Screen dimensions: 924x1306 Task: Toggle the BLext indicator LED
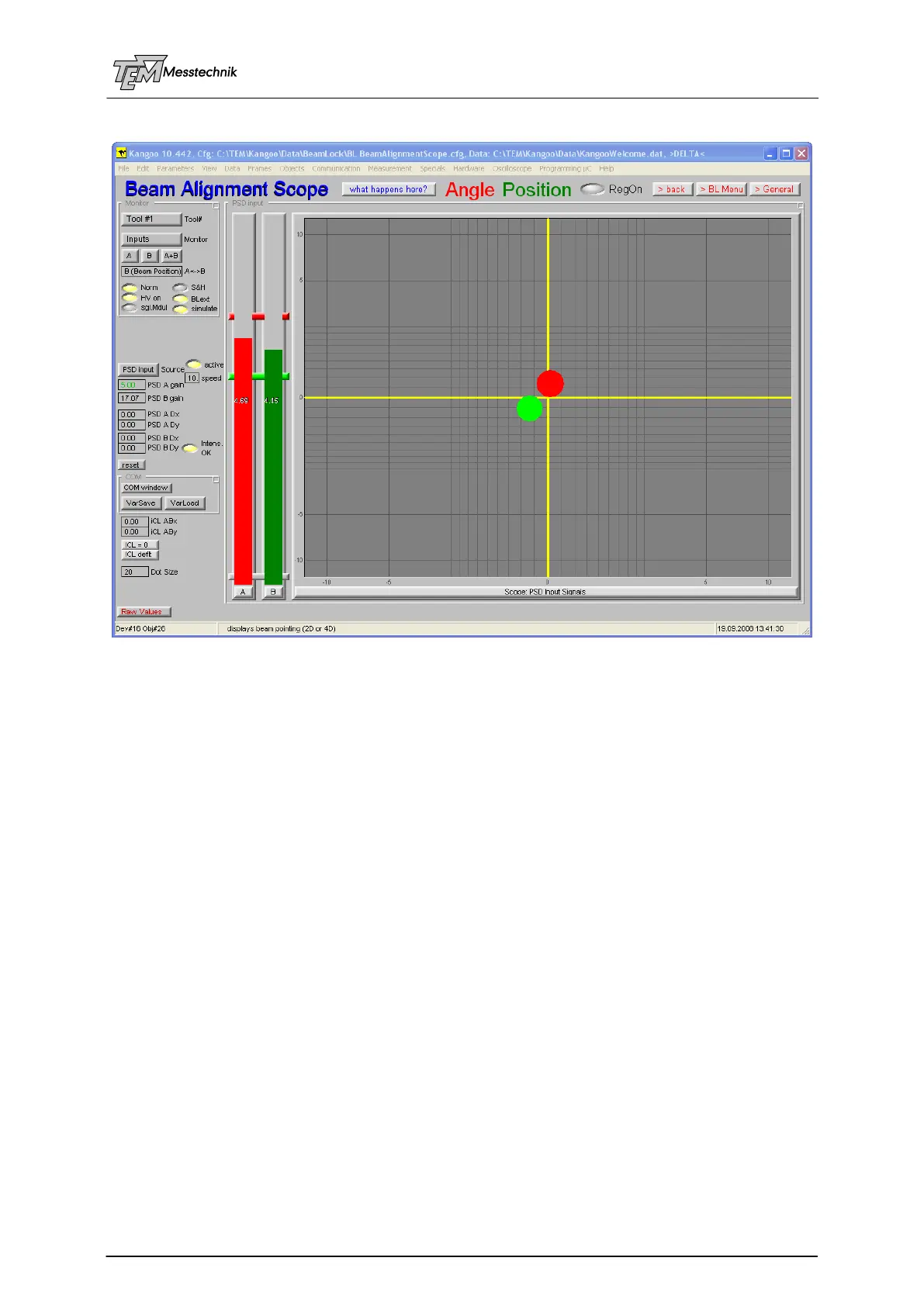[180, 299]
